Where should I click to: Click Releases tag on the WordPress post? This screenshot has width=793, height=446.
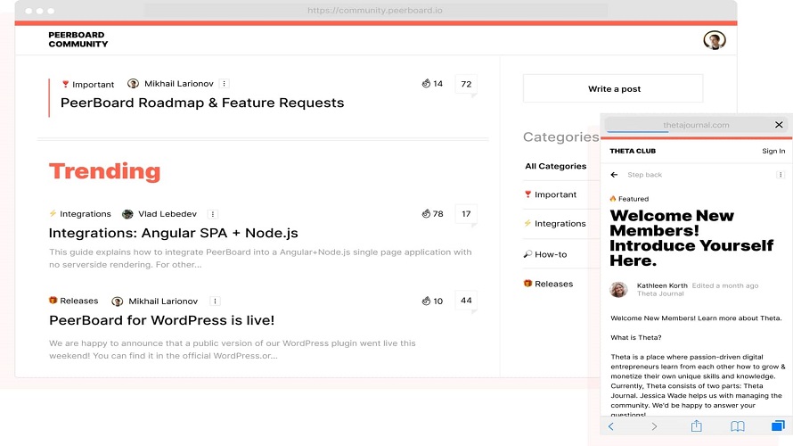73,301
